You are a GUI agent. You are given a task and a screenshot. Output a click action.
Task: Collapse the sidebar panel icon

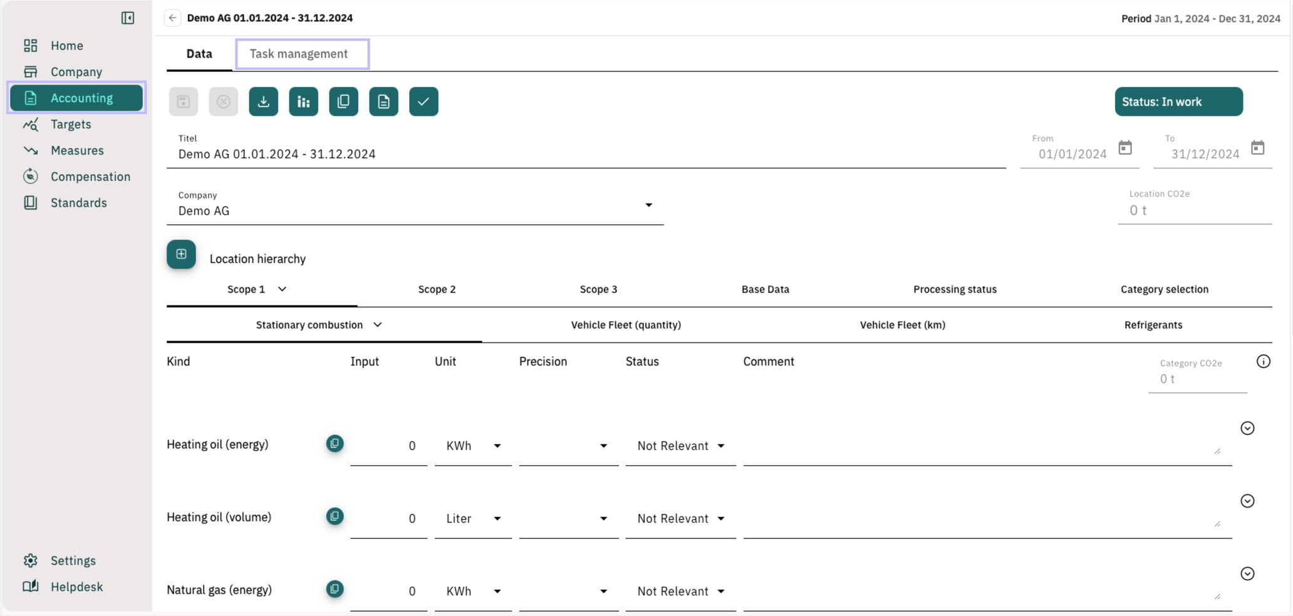click(128, 18)
